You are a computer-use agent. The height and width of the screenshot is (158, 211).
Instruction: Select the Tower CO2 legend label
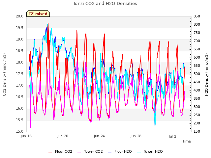pyautogui.click(x=93, y=151)
